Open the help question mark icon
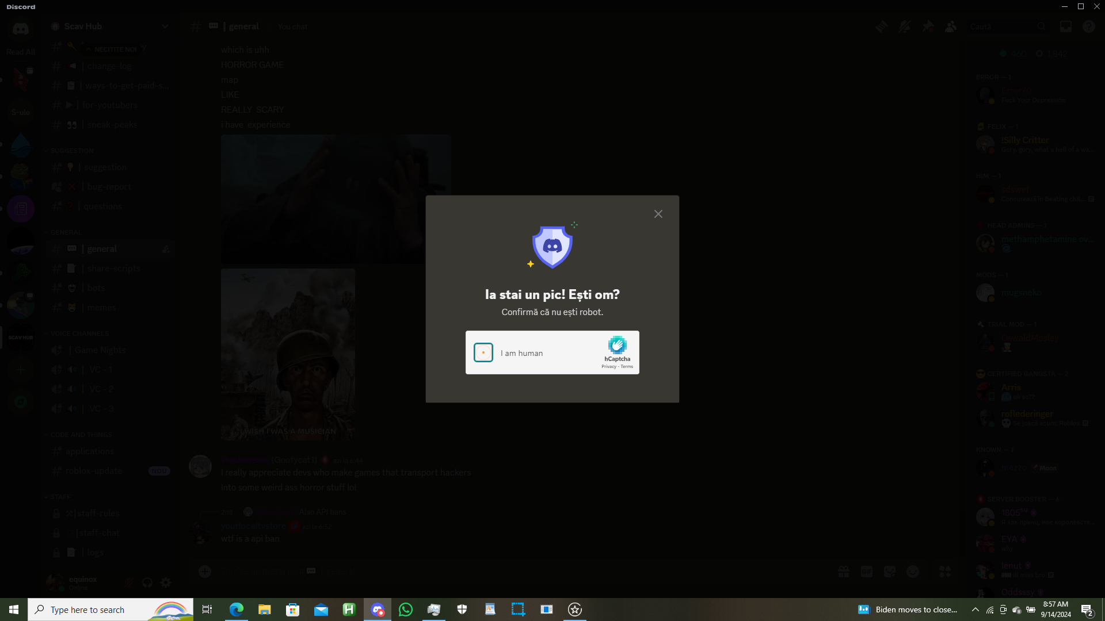 pos(1088,26)
